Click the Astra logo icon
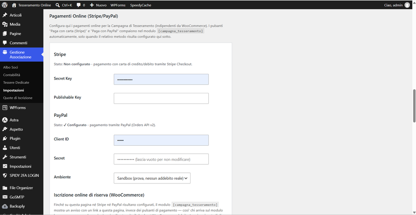Screen dimensions: 416x215 5,120
